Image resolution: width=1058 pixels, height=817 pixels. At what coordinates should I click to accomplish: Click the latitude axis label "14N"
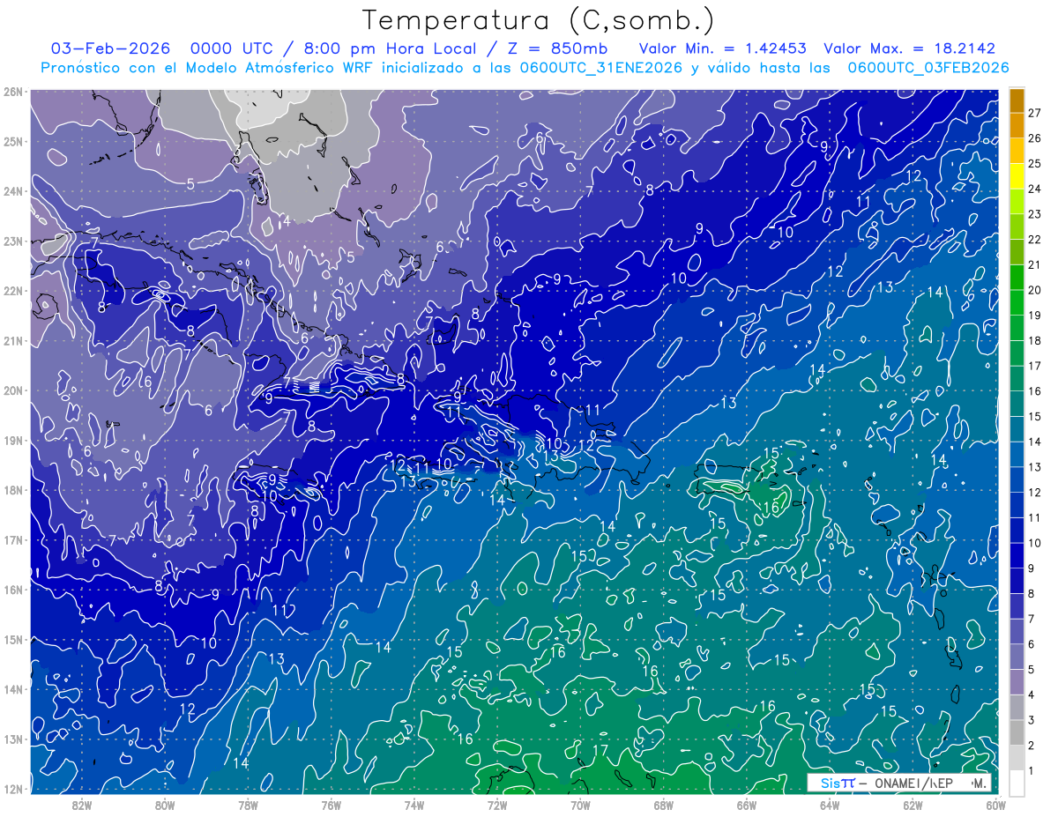[13, 689]
